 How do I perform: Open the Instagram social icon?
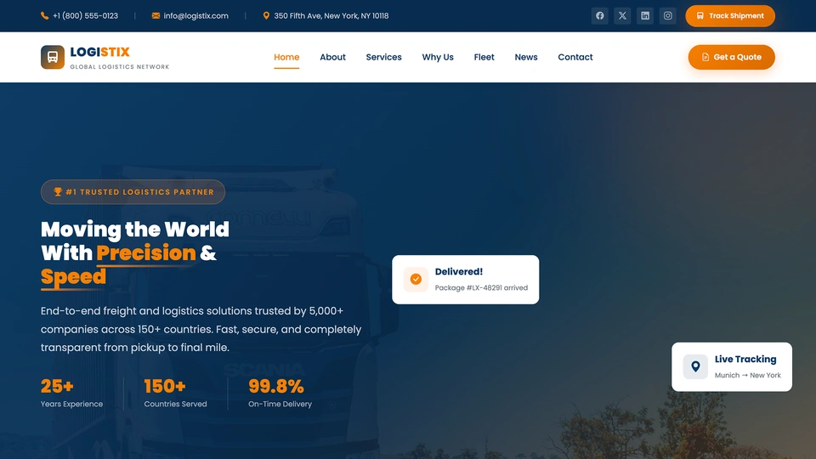(x=668, y=15)
